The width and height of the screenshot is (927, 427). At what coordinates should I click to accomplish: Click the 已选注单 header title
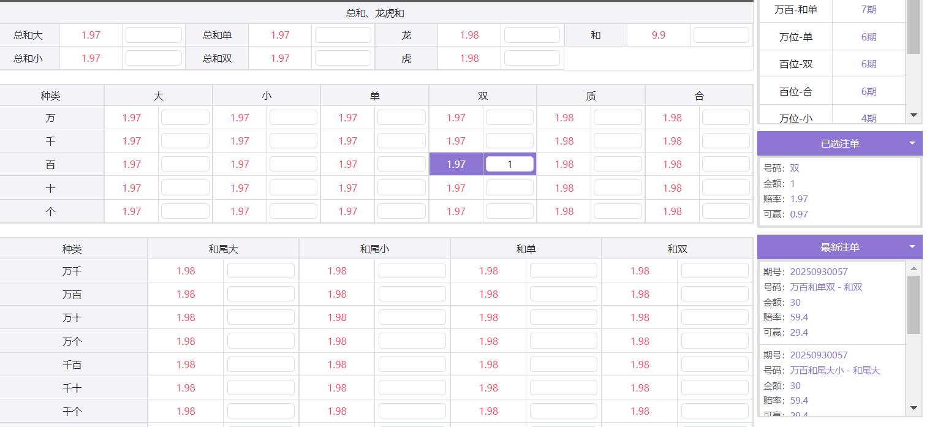[839, 143]
